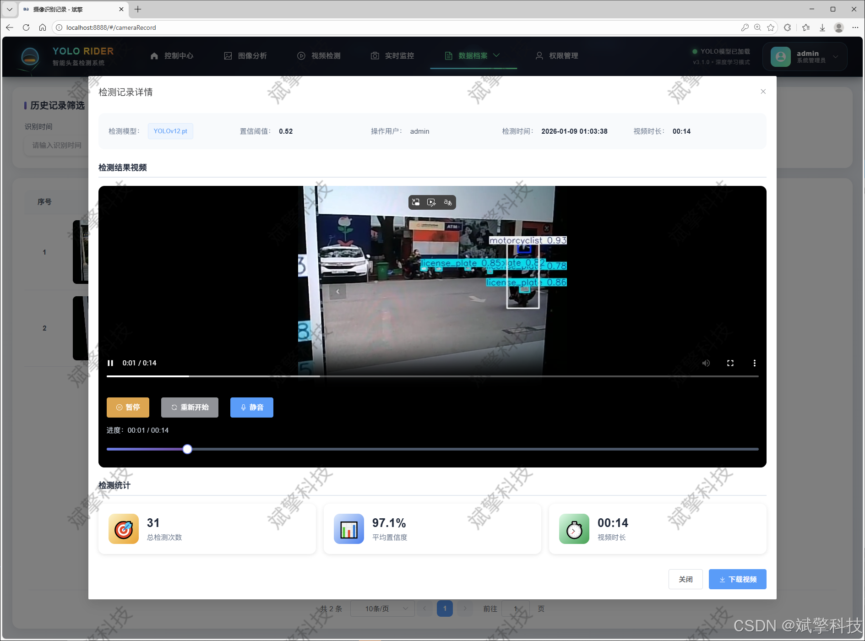Click the 下载视频 download video button
Viewport: 865px width, 641px height.
click(x=737, y=580)
